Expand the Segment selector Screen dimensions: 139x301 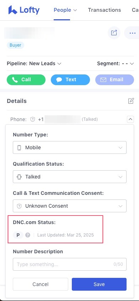pos(116,63)
